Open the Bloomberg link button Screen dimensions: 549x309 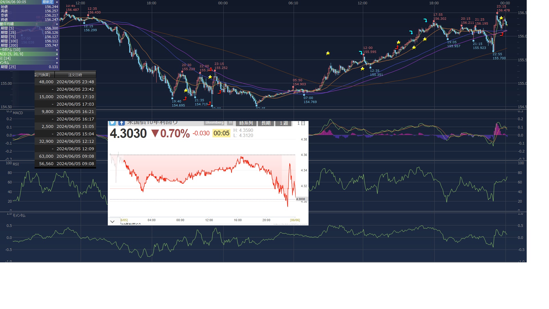pyautogui.click(x=214, y=123)
